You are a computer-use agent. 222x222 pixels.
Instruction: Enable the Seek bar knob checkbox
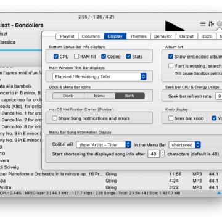tap(171, 118)
